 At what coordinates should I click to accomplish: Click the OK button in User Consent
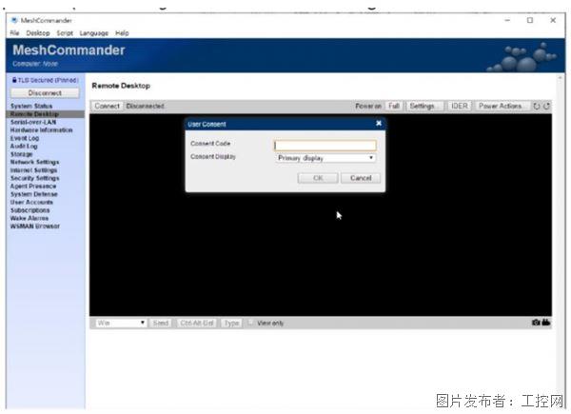point(318,178)
